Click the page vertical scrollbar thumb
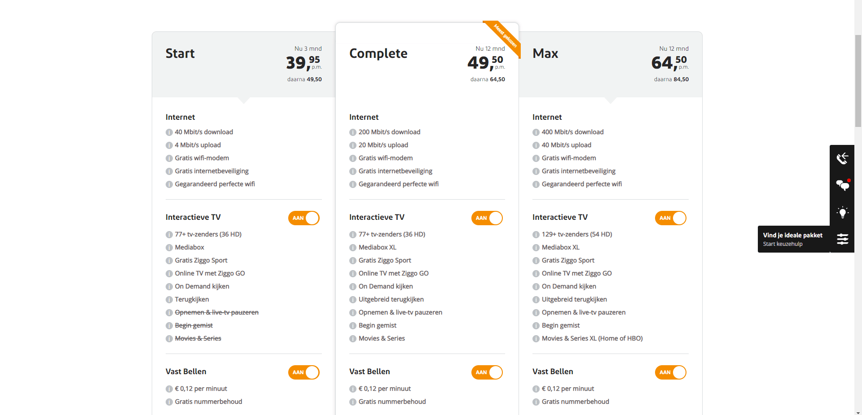 858,81
